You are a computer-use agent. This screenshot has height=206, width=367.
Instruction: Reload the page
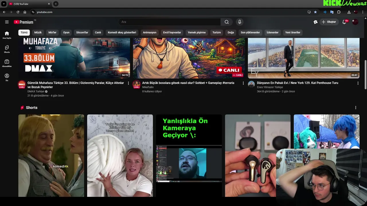click(x=18, y=12)
